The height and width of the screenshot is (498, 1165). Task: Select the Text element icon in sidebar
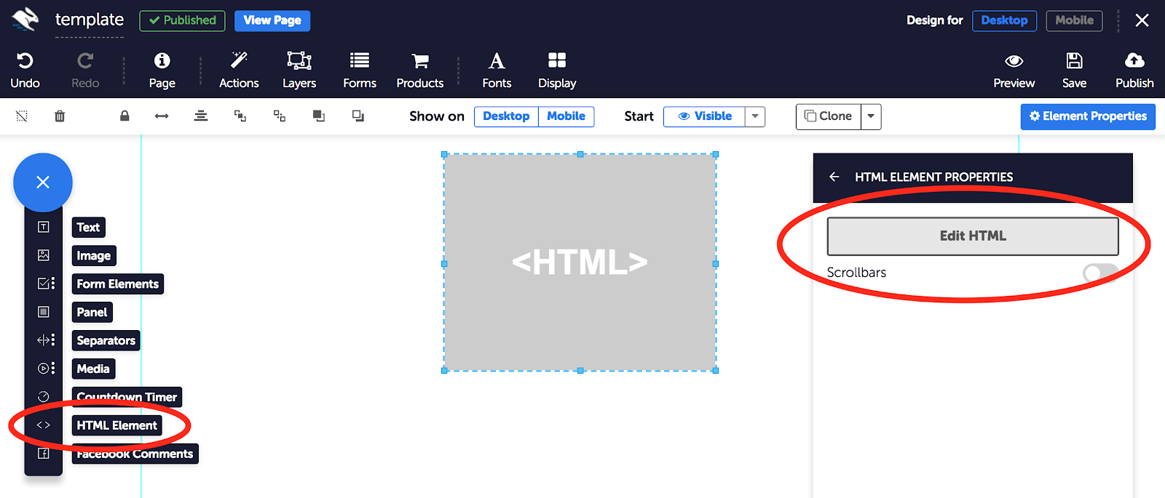[44, 227]
